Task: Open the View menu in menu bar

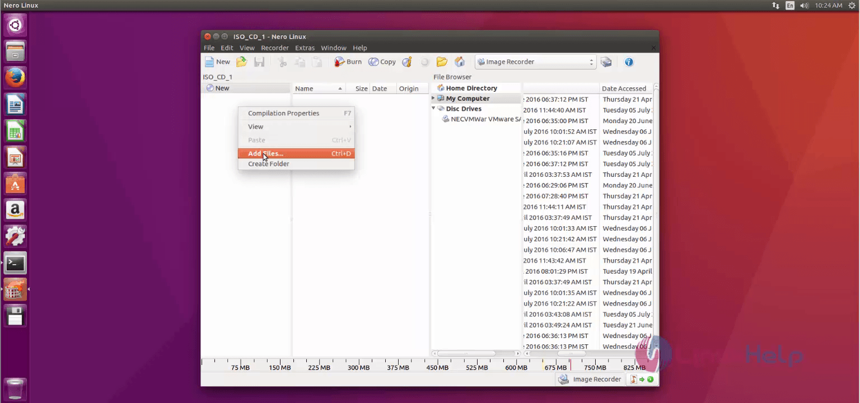Action: (x=247, y=48)
